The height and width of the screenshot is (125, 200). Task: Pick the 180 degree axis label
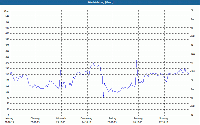tap(7, 80)
